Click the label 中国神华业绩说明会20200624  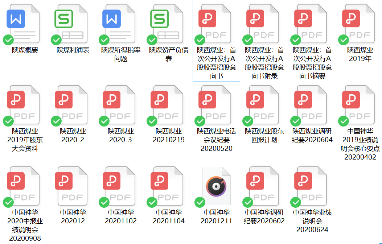(312, 221)
